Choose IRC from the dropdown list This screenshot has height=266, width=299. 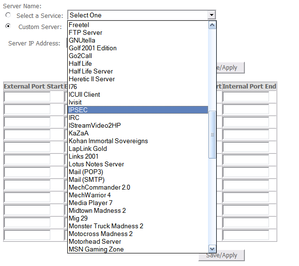[138, 118]
